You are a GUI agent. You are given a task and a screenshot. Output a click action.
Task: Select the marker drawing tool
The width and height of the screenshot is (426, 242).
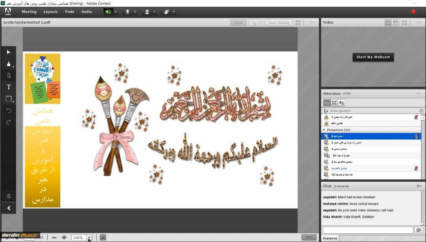[x=9, y=64]
